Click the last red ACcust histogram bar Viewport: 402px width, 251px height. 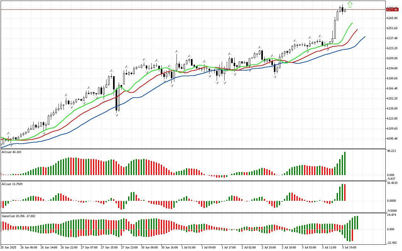(x=345, y=192)
